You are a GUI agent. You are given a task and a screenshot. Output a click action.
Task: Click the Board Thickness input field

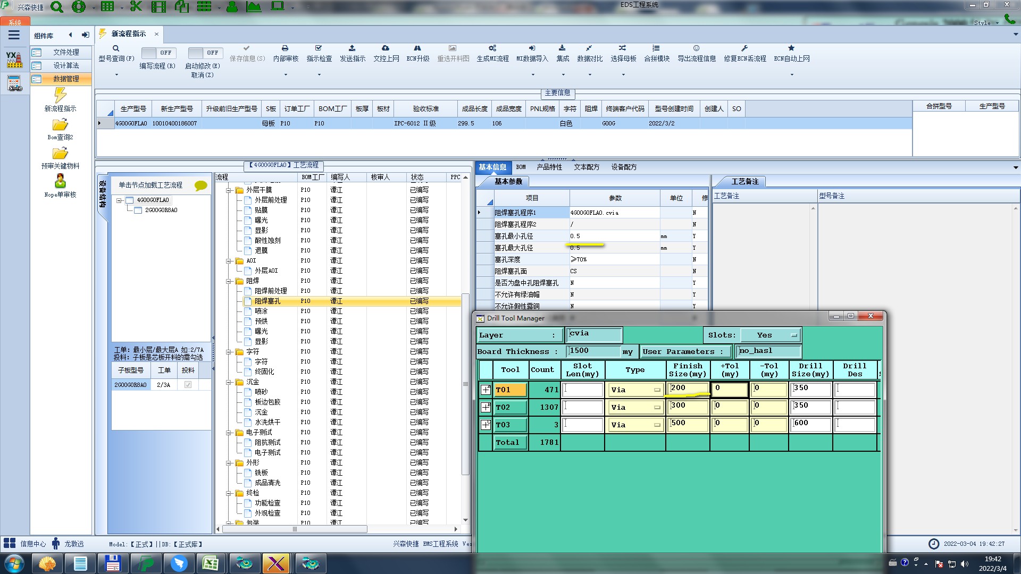(593, 351)
